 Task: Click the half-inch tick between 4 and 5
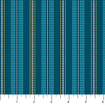(78, 97)
